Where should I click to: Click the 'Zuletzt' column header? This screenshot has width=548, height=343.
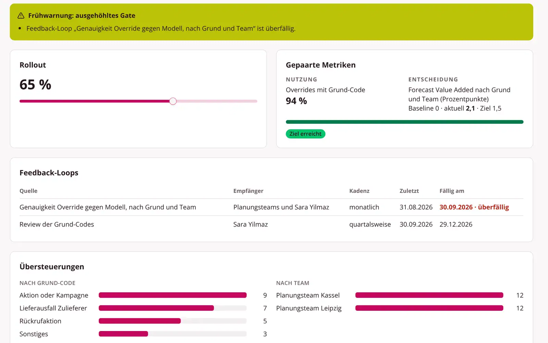409,191
